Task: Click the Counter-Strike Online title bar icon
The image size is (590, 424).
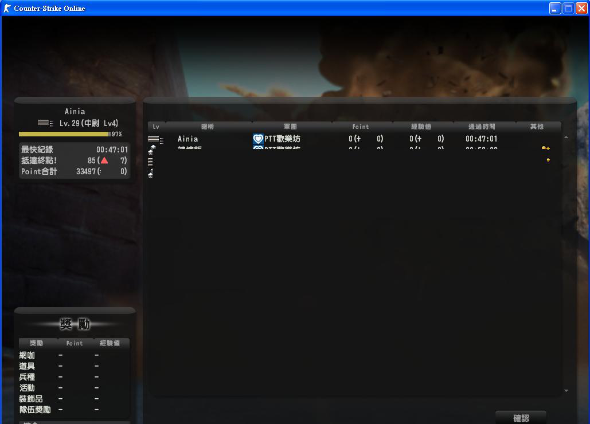Action: (7, 8)
